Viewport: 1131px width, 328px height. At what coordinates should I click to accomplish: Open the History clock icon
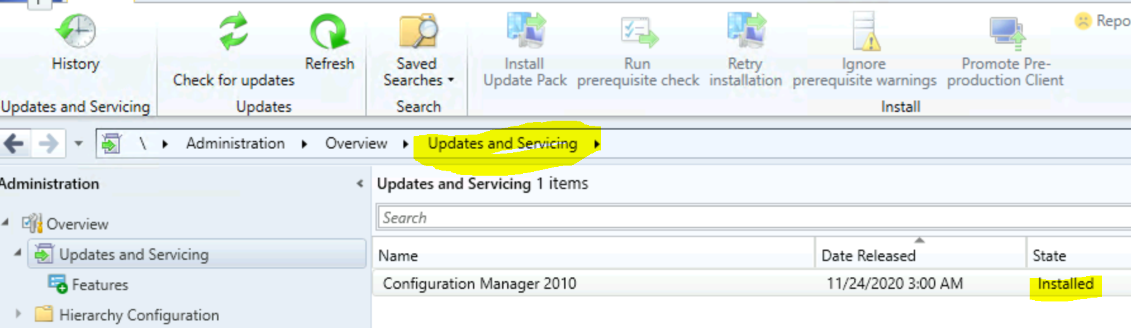point(76,30)
